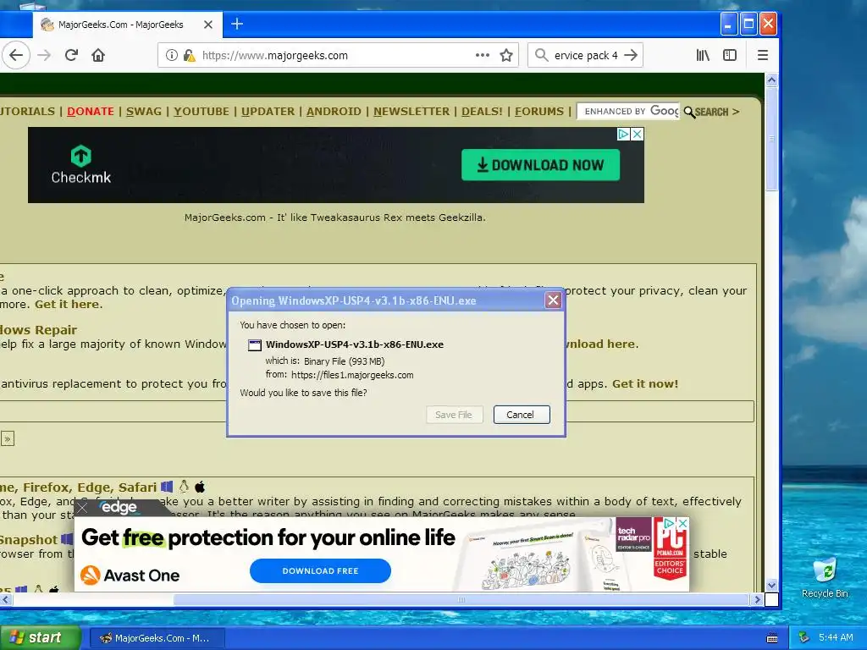
Task: Click the padlock warning icon
Action: point(189,55)
